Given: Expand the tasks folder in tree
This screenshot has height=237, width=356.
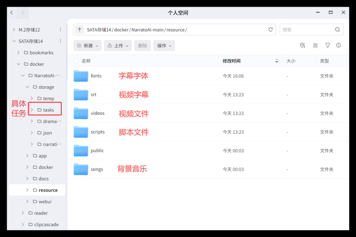Looking at the screenshot, I should [32, 110].
